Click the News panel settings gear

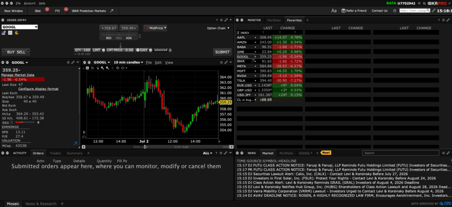[443, 153]
